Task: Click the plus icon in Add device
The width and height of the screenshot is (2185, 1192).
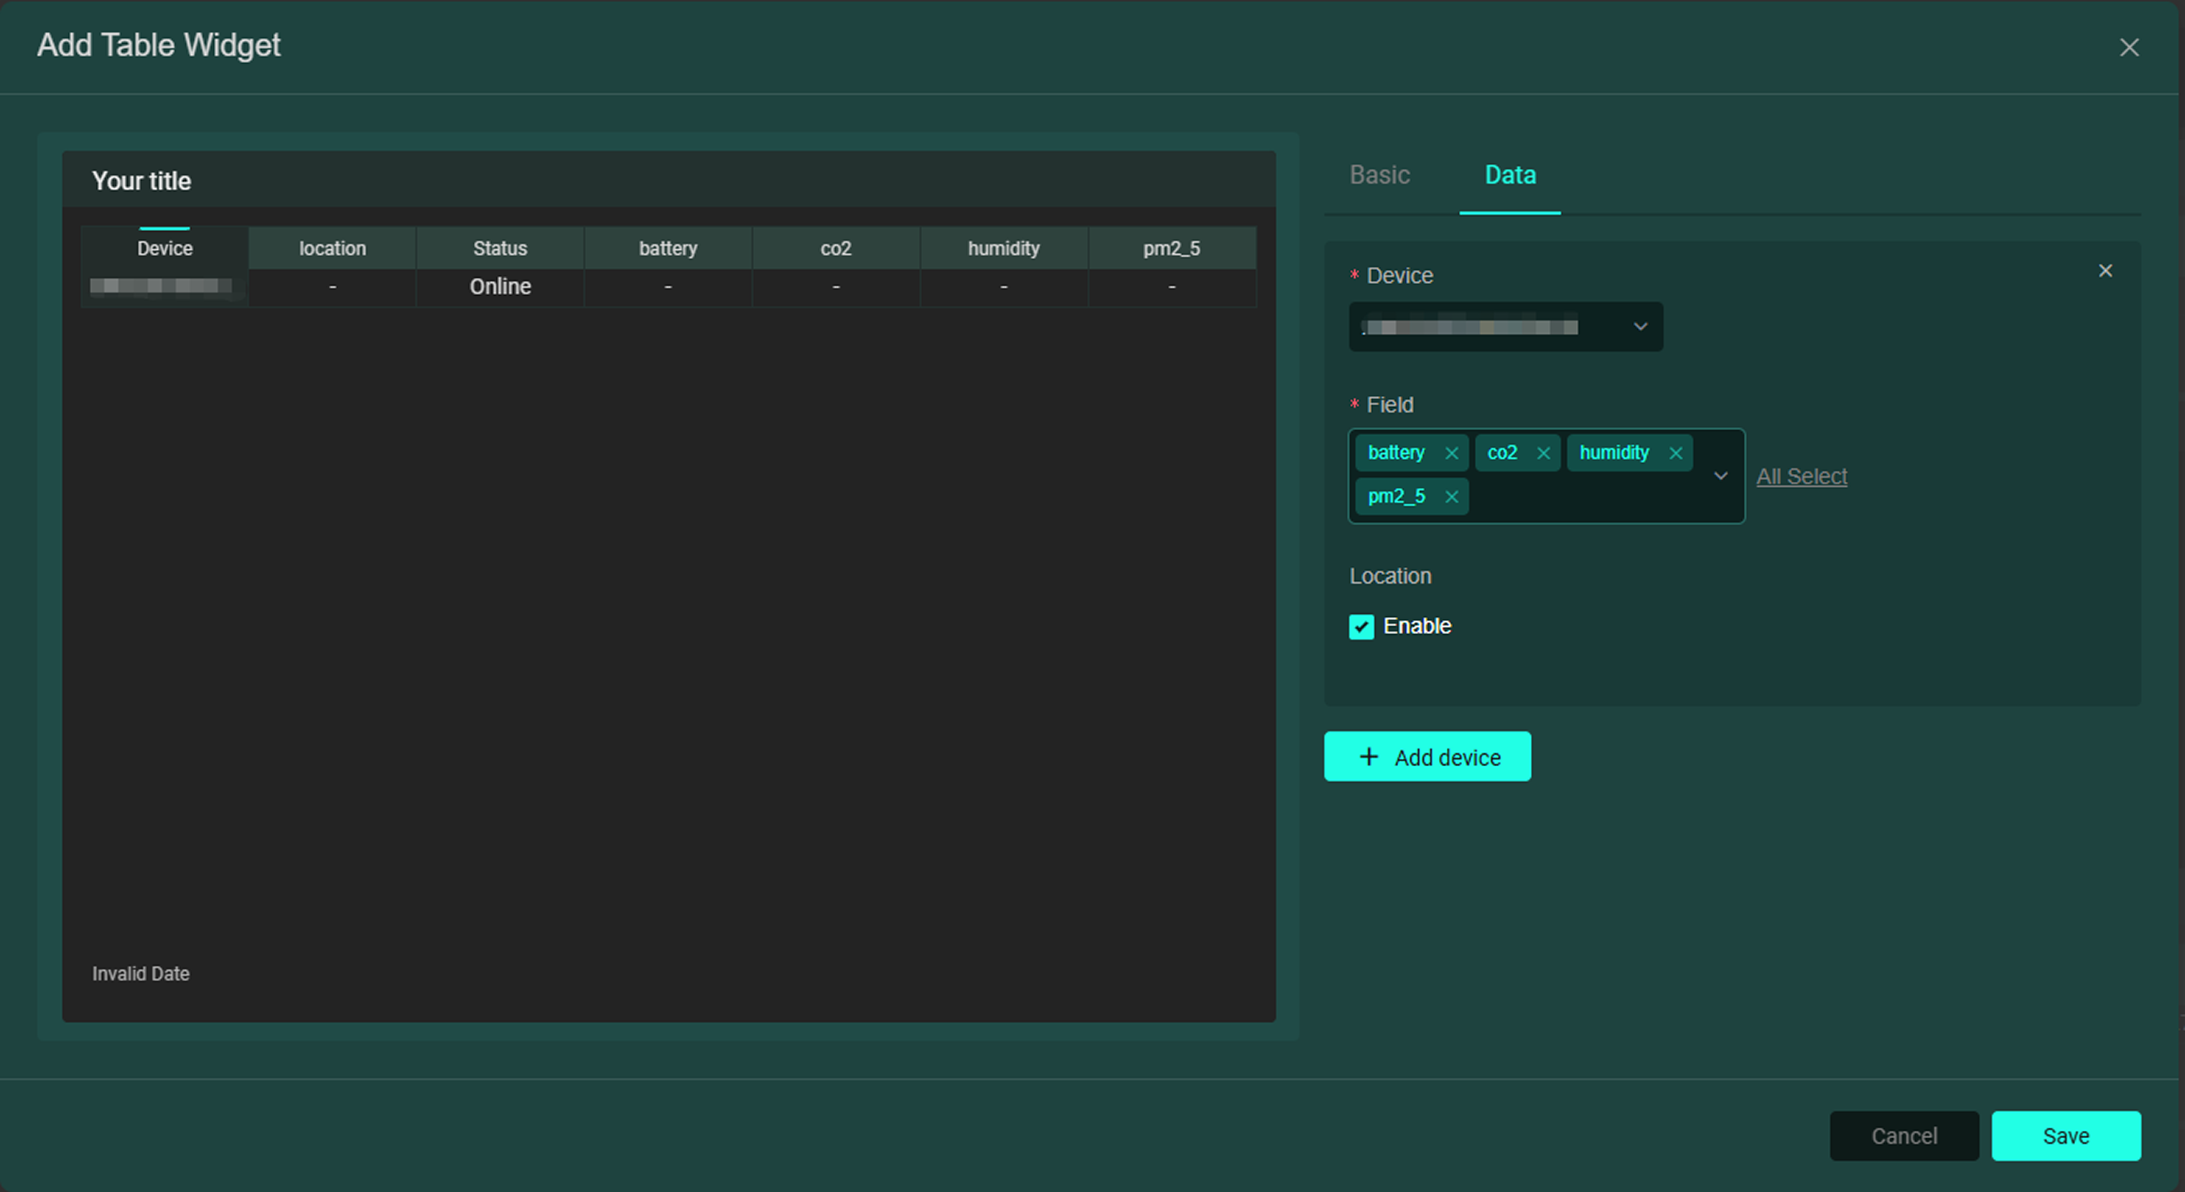Action: pyautogui.click(x=1368, y=757)
